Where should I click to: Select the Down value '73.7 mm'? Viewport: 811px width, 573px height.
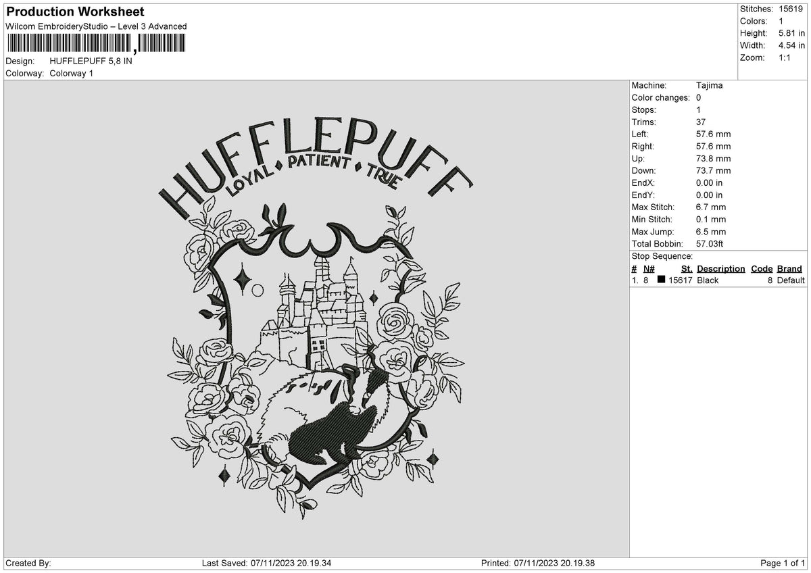[x=713, y=170]
